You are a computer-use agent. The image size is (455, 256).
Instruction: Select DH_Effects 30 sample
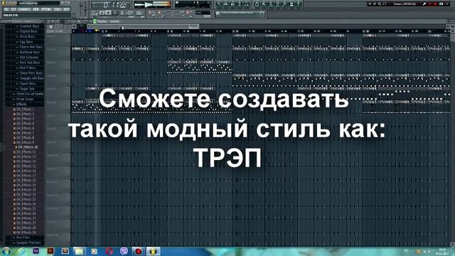pyautogui.click(x=26, y=233)
